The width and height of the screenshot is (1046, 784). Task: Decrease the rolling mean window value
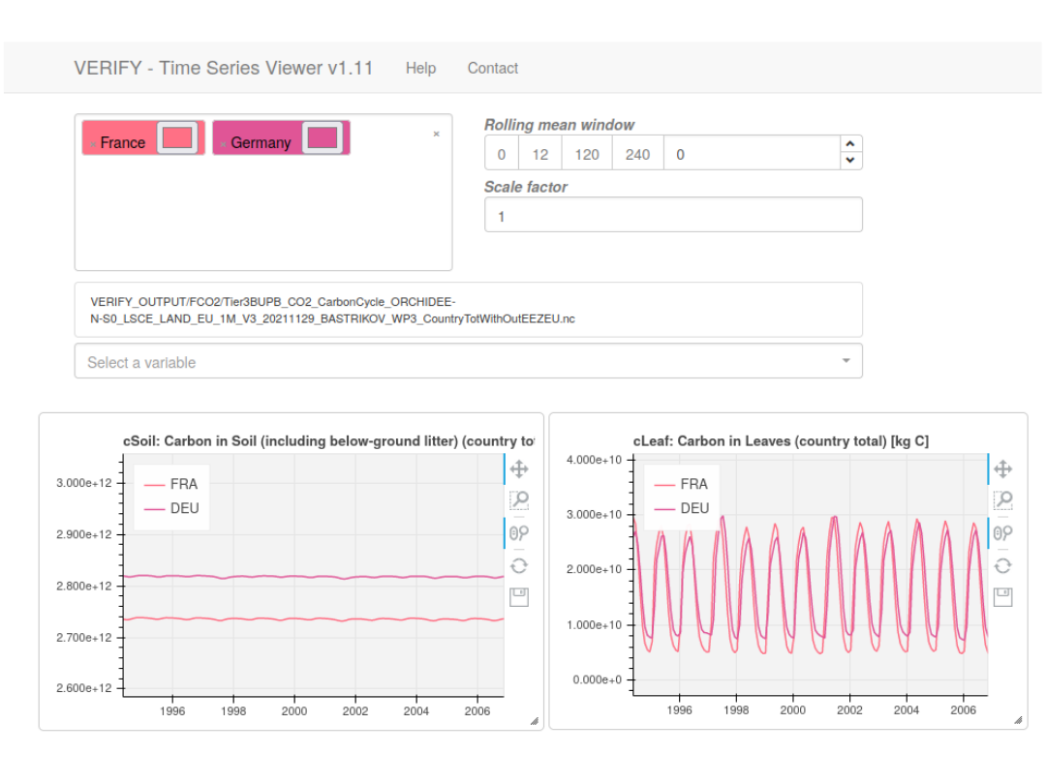coord(850,161)
